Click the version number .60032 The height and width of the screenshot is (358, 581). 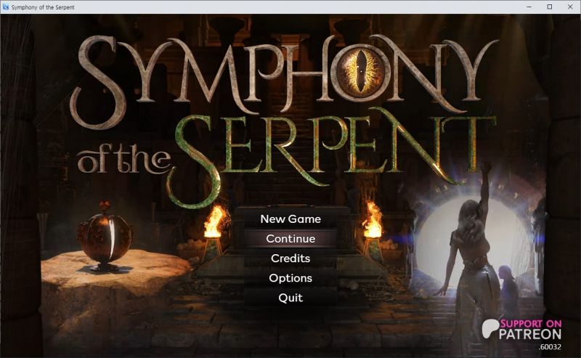550,347
